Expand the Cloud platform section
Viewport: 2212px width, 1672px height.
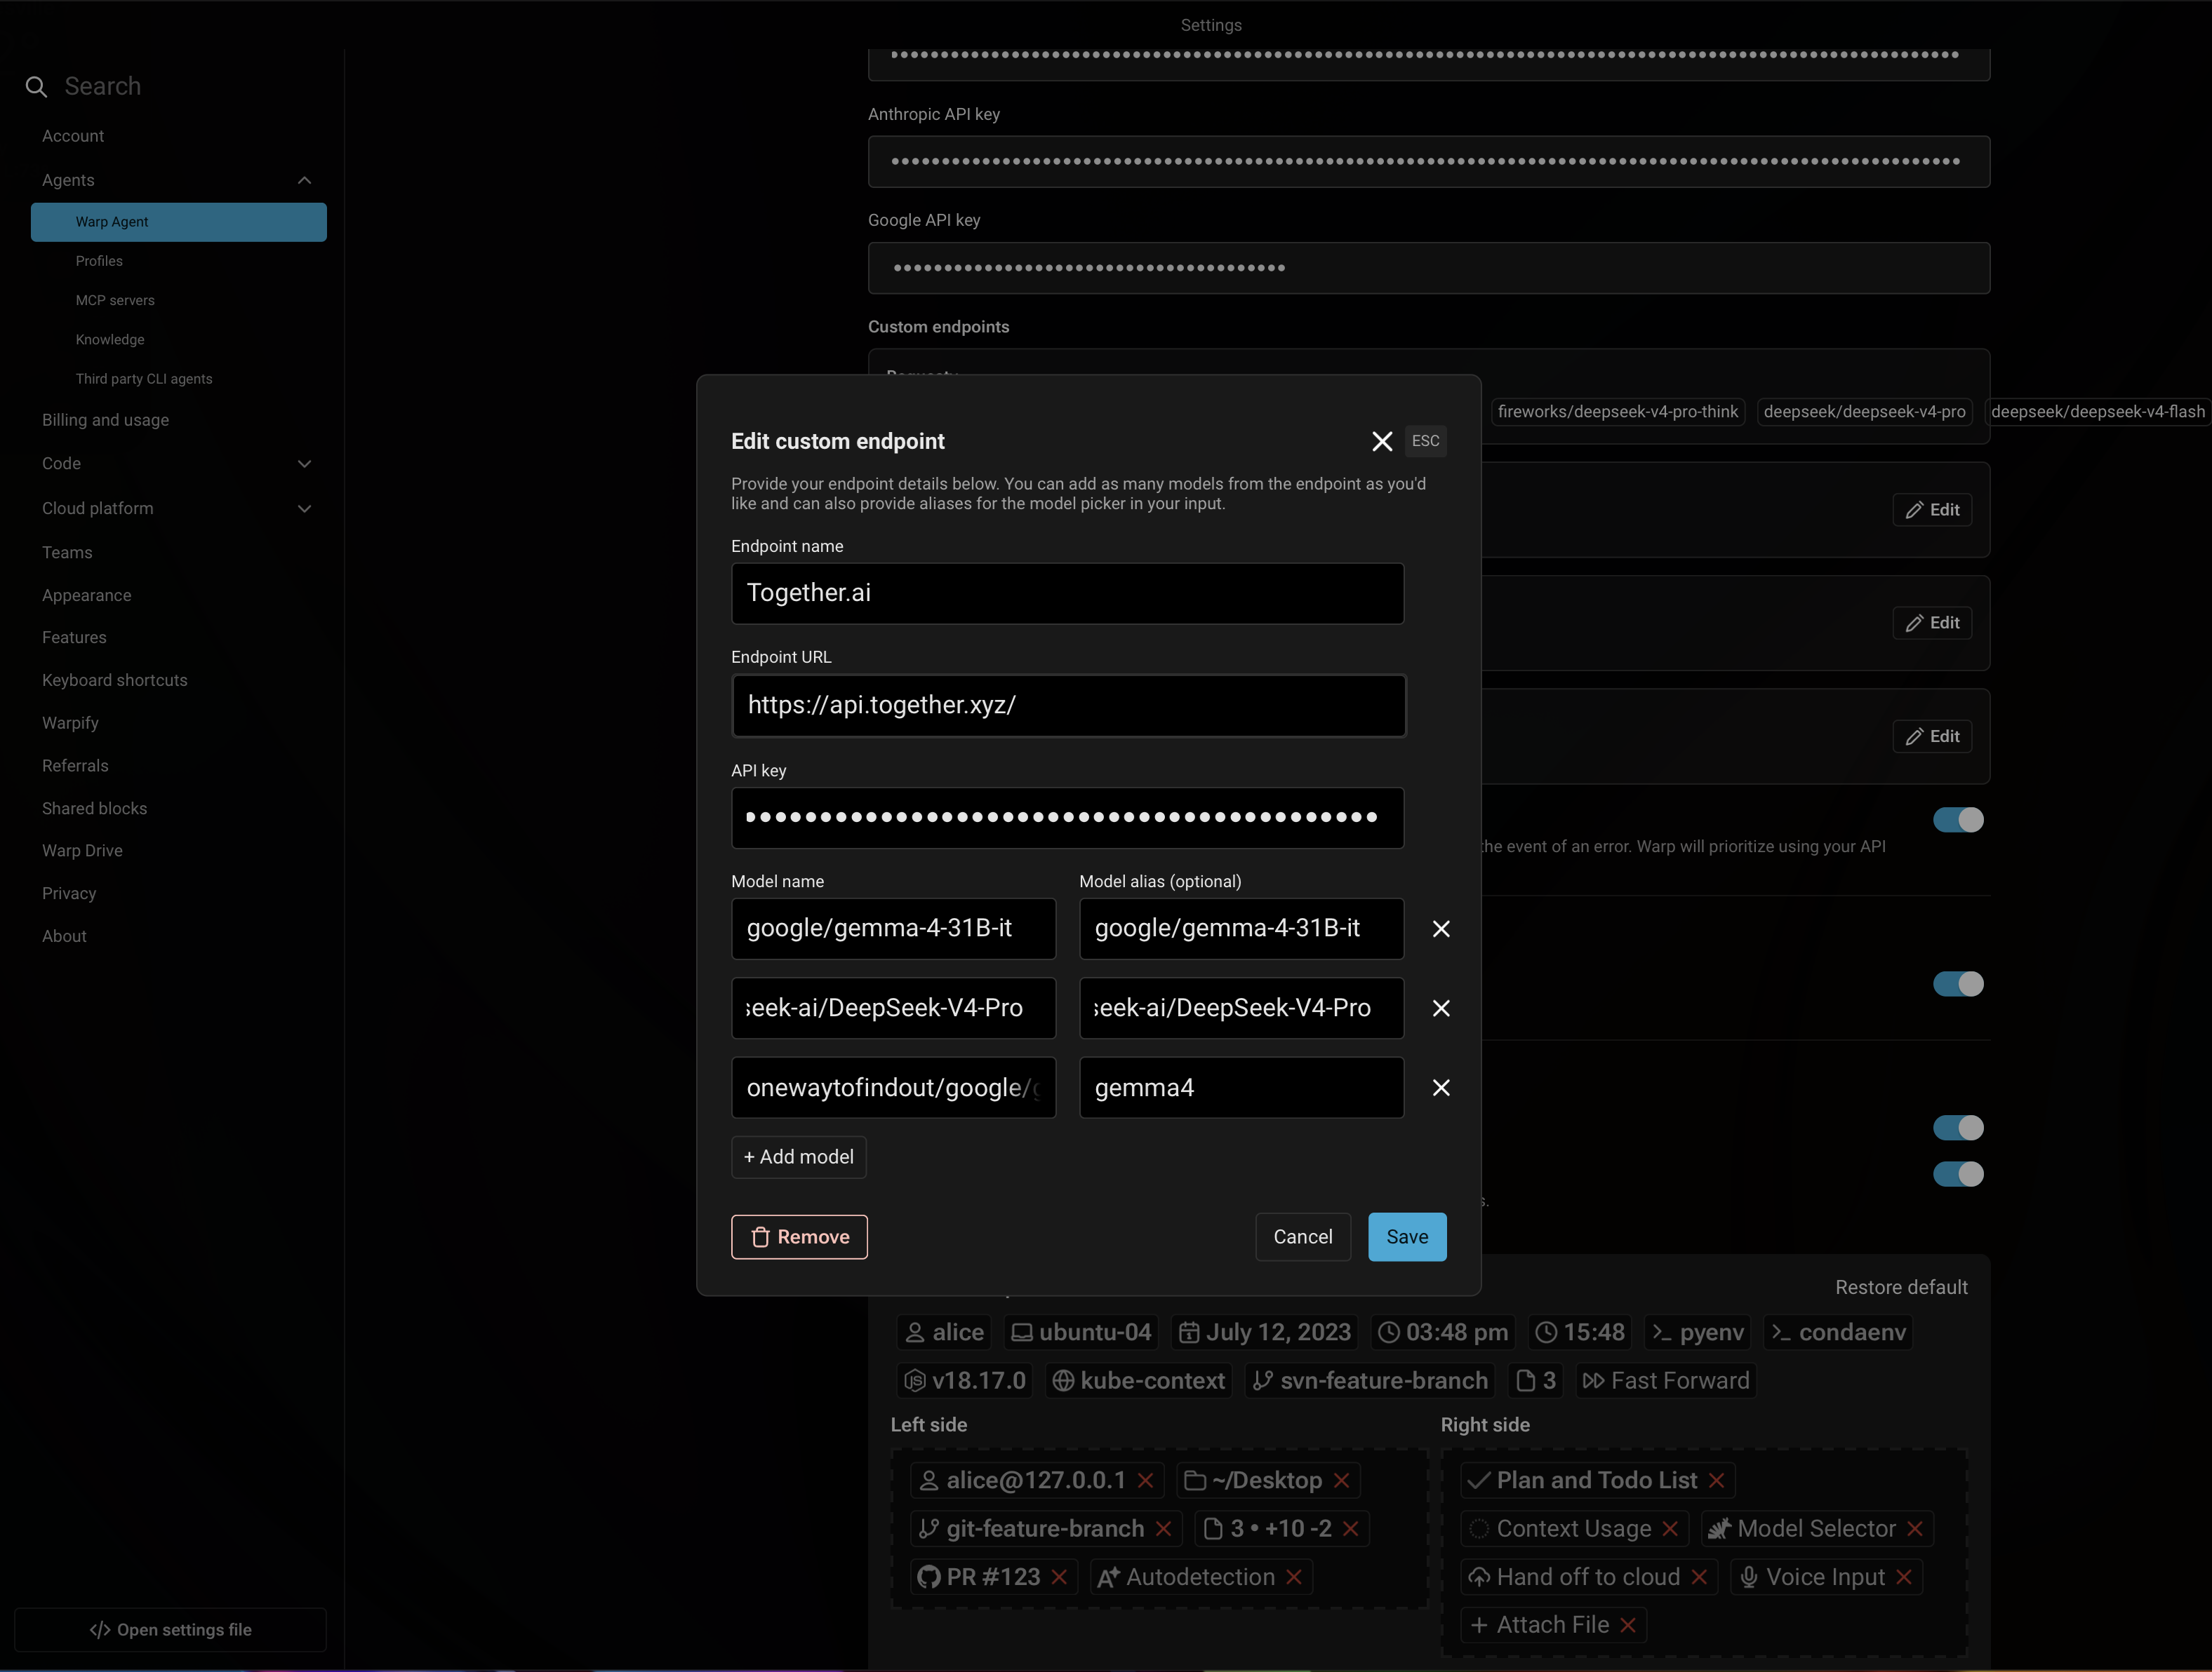(x=304, y=508)
